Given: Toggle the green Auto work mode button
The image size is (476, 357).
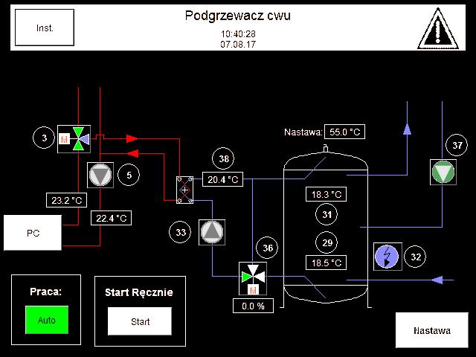Looking at the screenshot, I should tap(47, 320).
